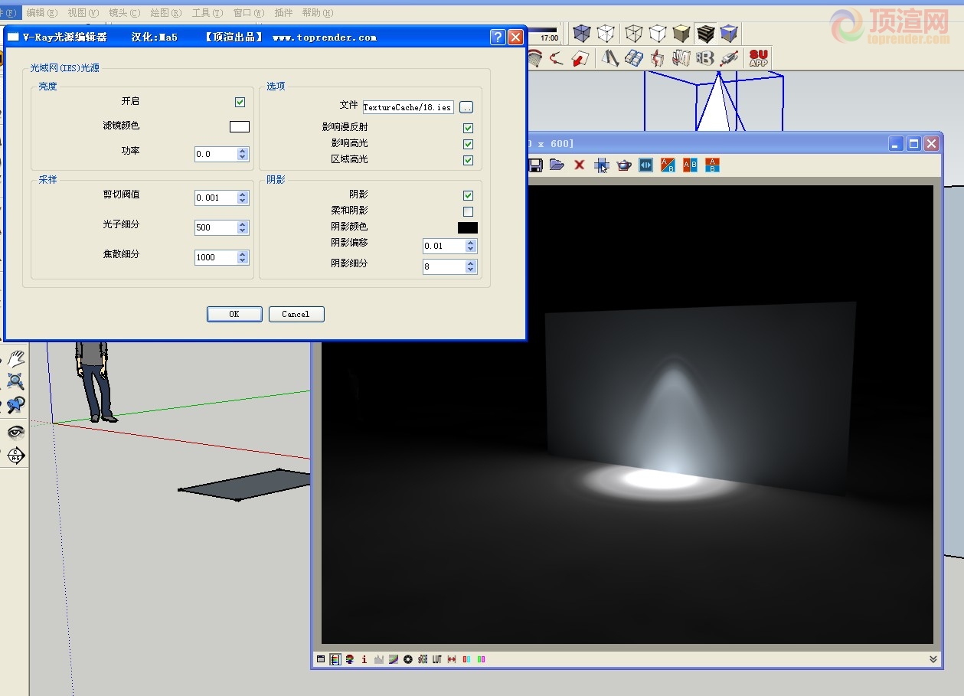This screenshot has height=696, width=964.
Task: Maximize the render frame buffer window
Action: coord(913,143)
